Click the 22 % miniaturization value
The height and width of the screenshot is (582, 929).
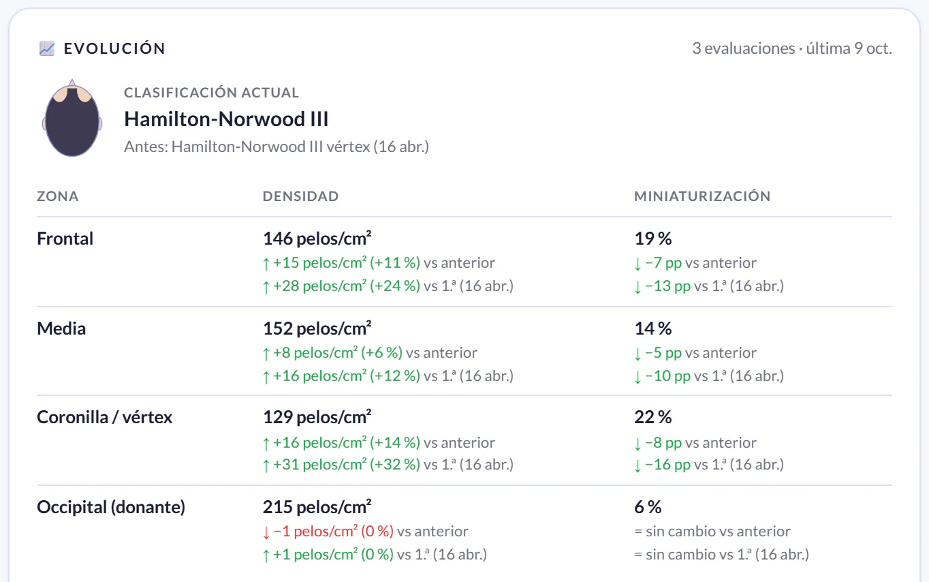(653, 417)
